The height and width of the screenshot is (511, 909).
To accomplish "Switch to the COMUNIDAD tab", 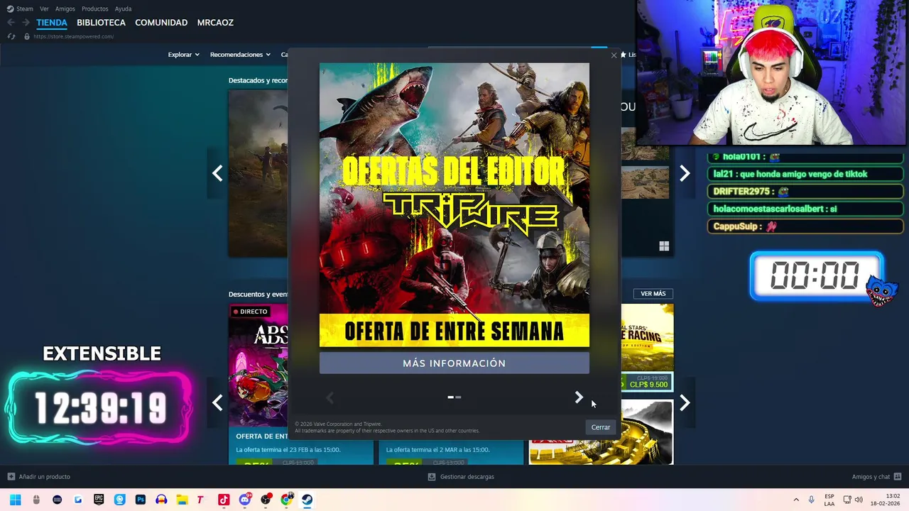I will click(161, 23).
